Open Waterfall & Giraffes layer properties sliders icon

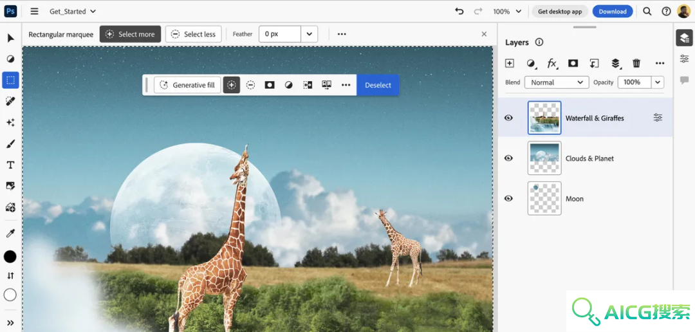pos(658,118)
